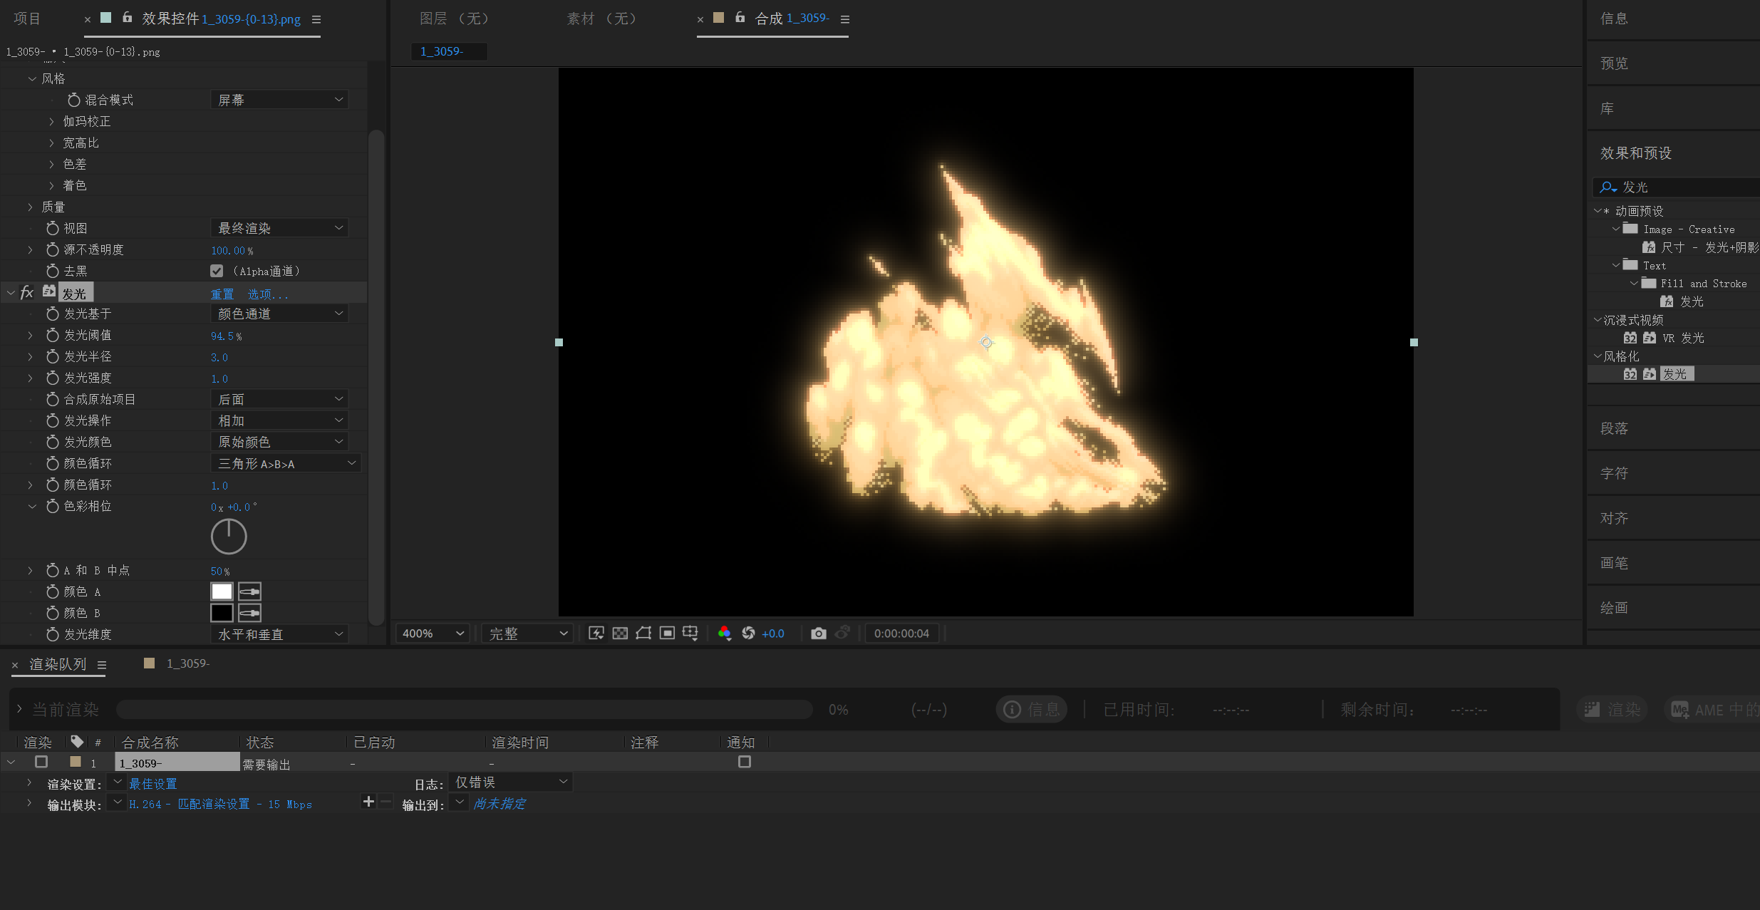Add output module with plus icon
Viewport: 1760px width, 910px height.
point(368,802)
